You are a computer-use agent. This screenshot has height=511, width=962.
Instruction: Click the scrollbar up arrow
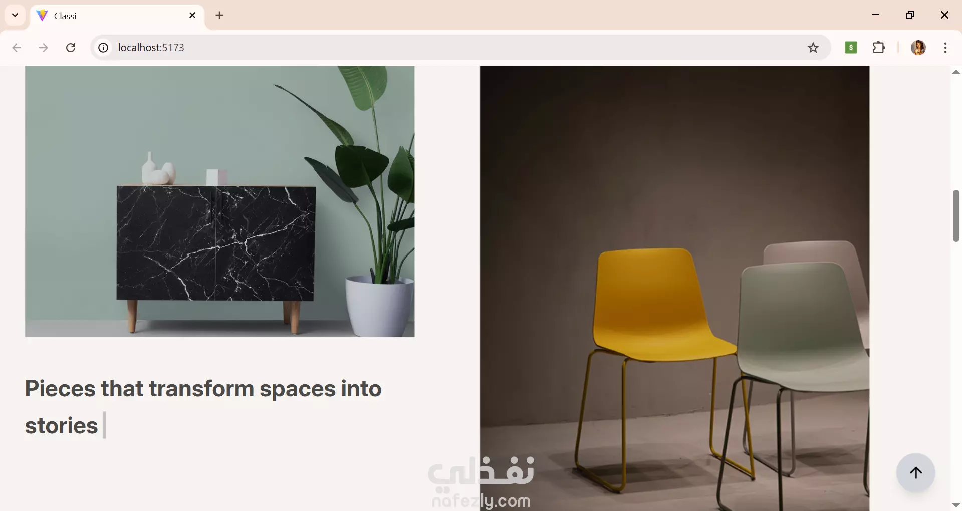point(956,72)
